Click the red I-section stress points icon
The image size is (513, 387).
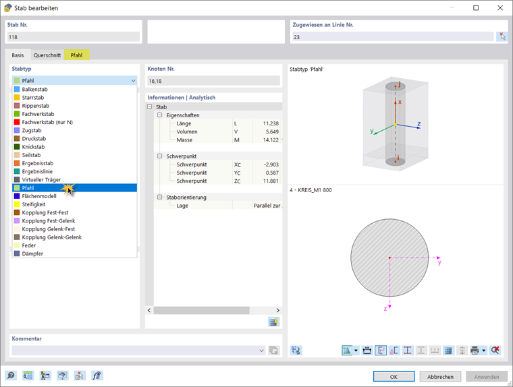[408, 351]
